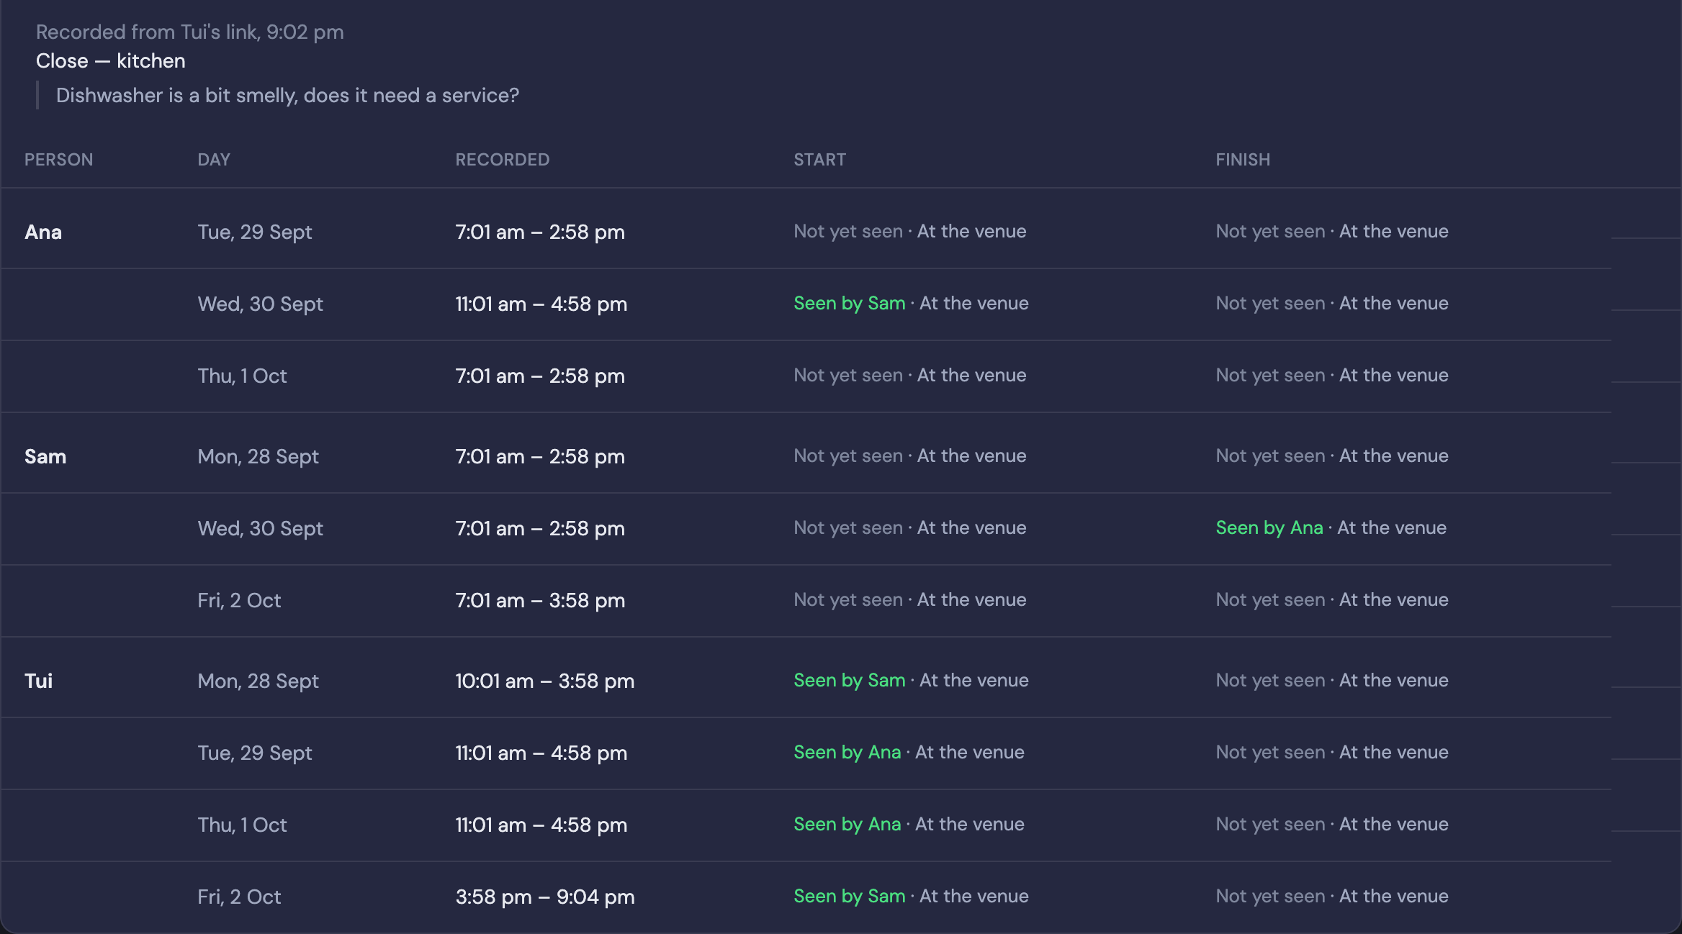Click the START column header
This screenshot has width=1682, height=934.
819,160
